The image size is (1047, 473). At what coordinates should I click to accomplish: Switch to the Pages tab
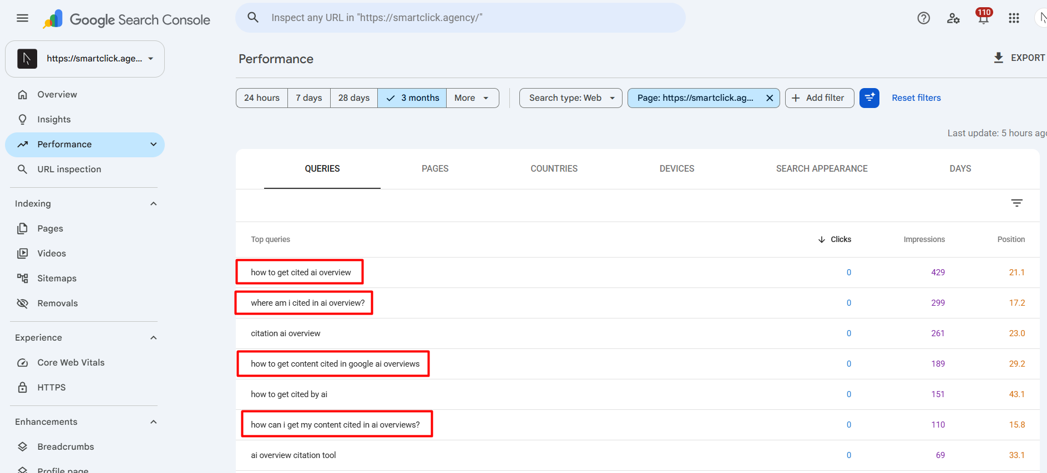tap(435, 169)
